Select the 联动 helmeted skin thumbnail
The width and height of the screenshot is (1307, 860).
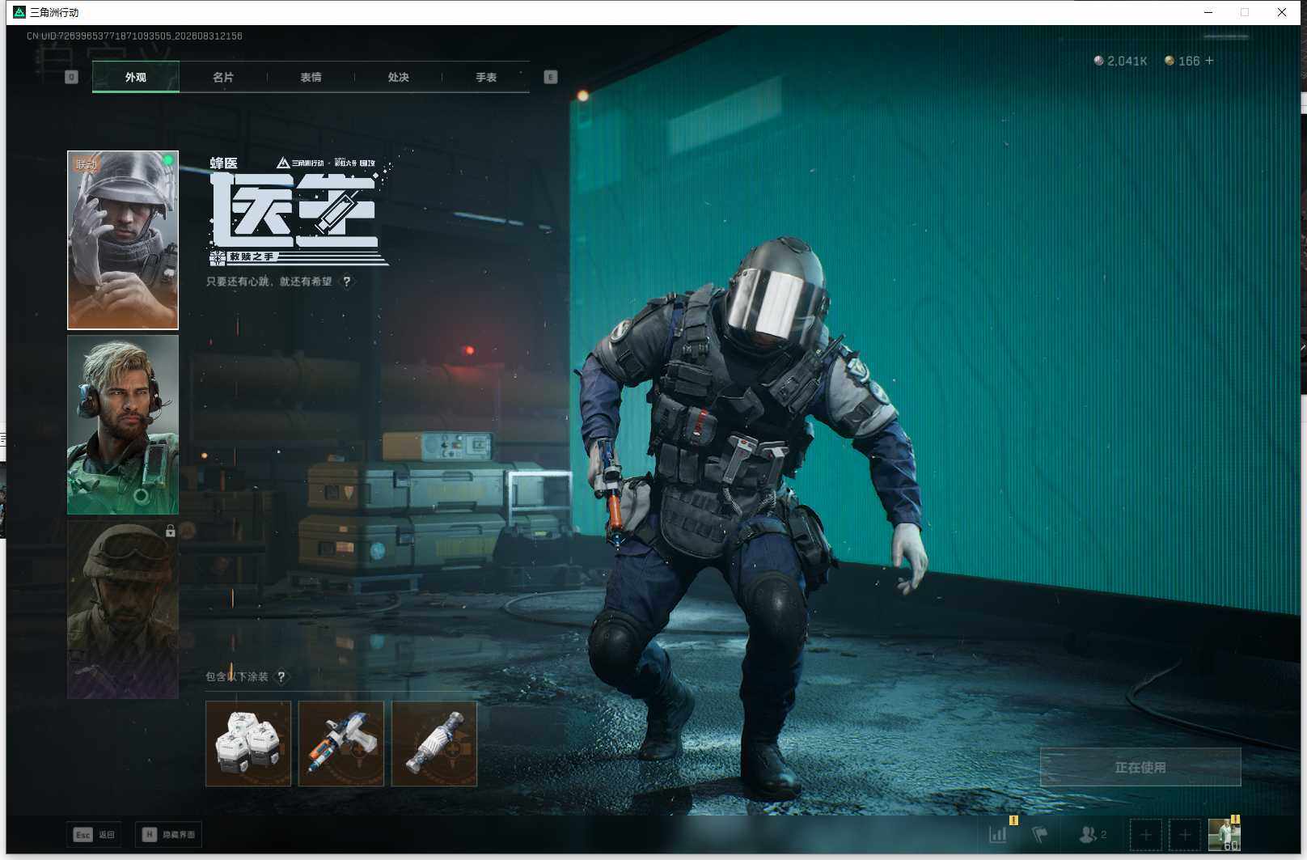coord(123,240)
